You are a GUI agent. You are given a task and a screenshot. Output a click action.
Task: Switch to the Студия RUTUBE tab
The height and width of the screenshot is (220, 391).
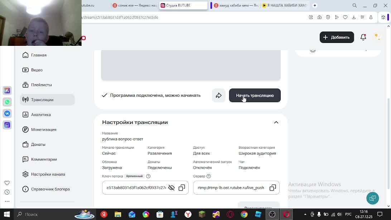183,5
